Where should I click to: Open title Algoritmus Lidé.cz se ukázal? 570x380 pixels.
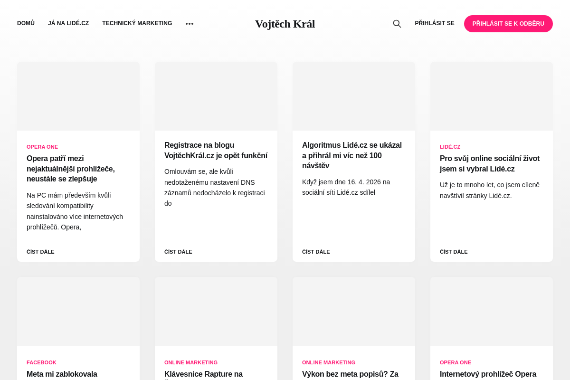352,155
